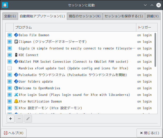163x138 pixels.
Task: Click the Welcome to OpenMandriva icon
Action: point(16,88)
